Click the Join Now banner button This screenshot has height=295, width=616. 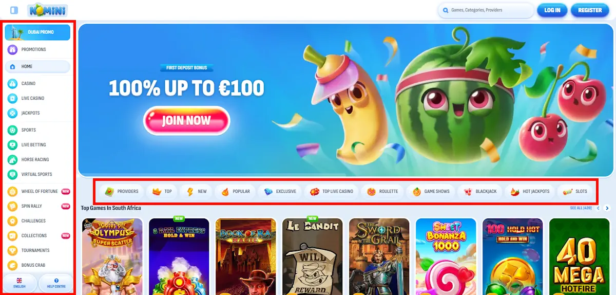[186, 121]
